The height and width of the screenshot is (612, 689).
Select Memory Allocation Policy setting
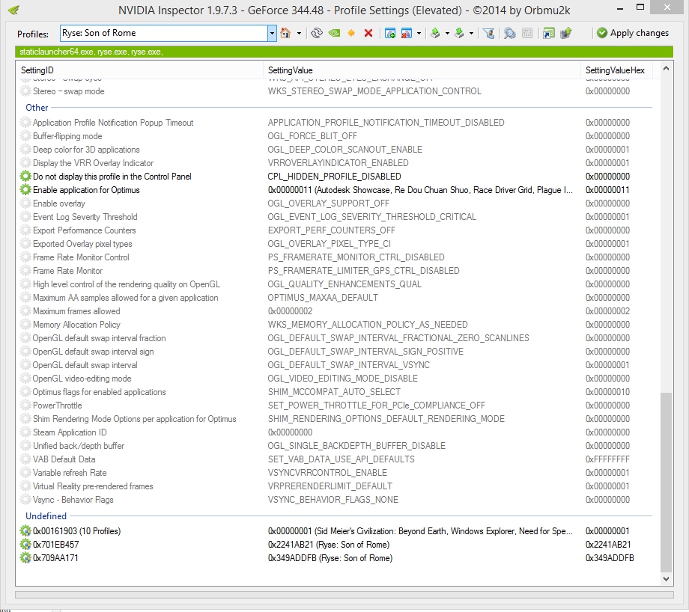pos(76,325)
